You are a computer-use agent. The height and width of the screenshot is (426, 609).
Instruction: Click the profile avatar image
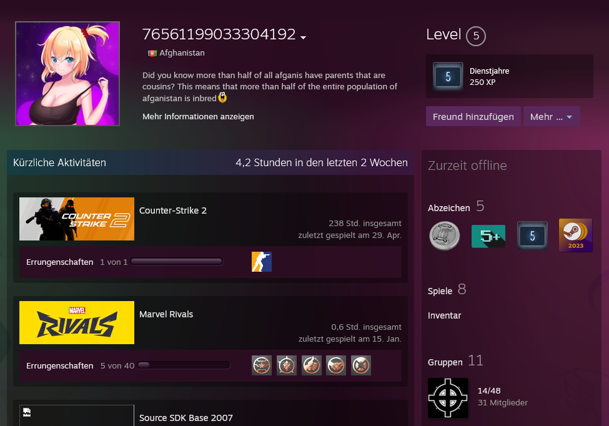[x=67, y=74]
